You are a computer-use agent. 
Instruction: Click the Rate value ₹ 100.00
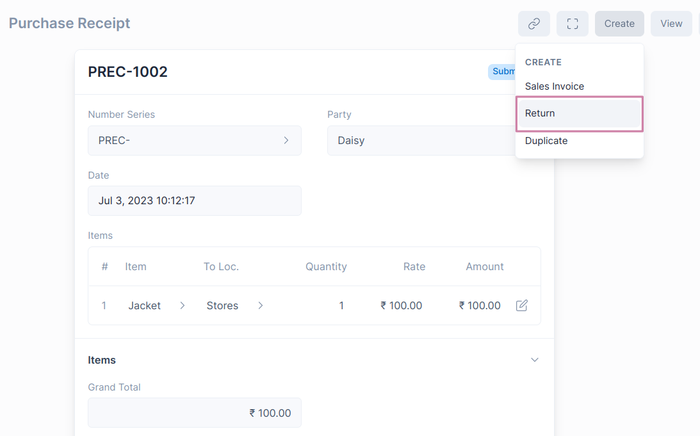point(402,305)
